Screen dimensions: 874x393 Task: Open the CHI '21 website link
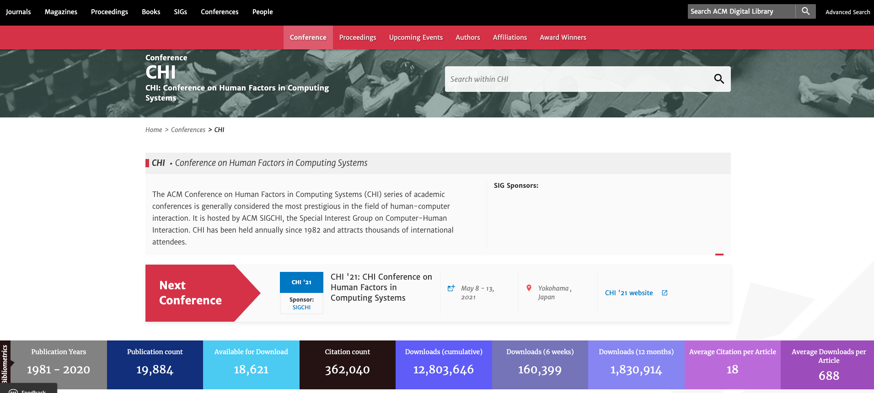[629, 293]
